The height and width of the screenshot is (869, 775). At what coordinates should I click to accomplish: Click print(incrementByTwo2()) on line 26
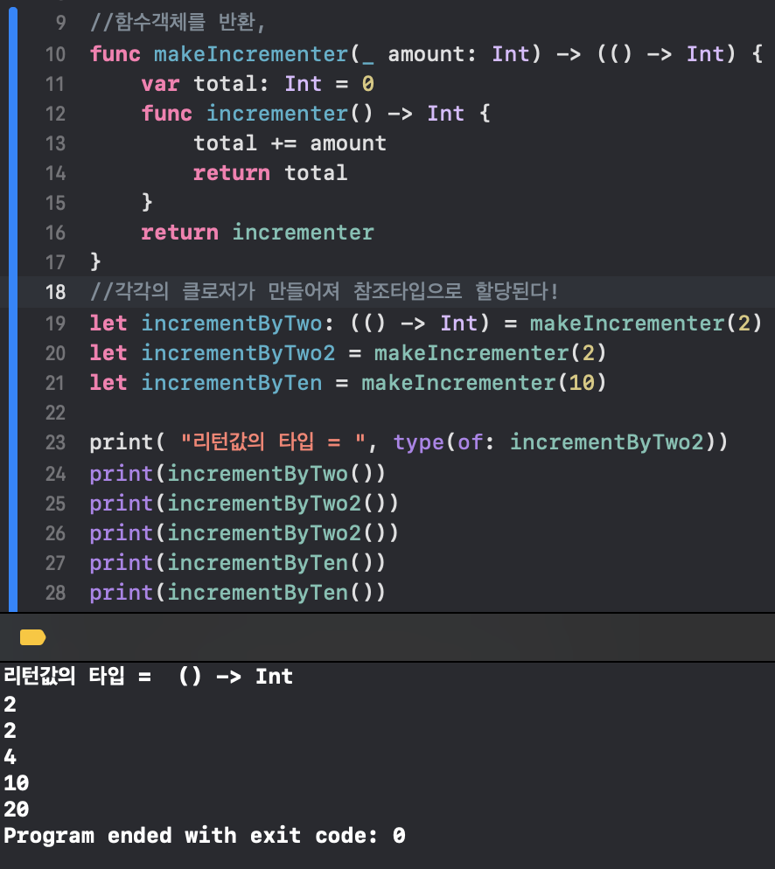tap(244, 533)
